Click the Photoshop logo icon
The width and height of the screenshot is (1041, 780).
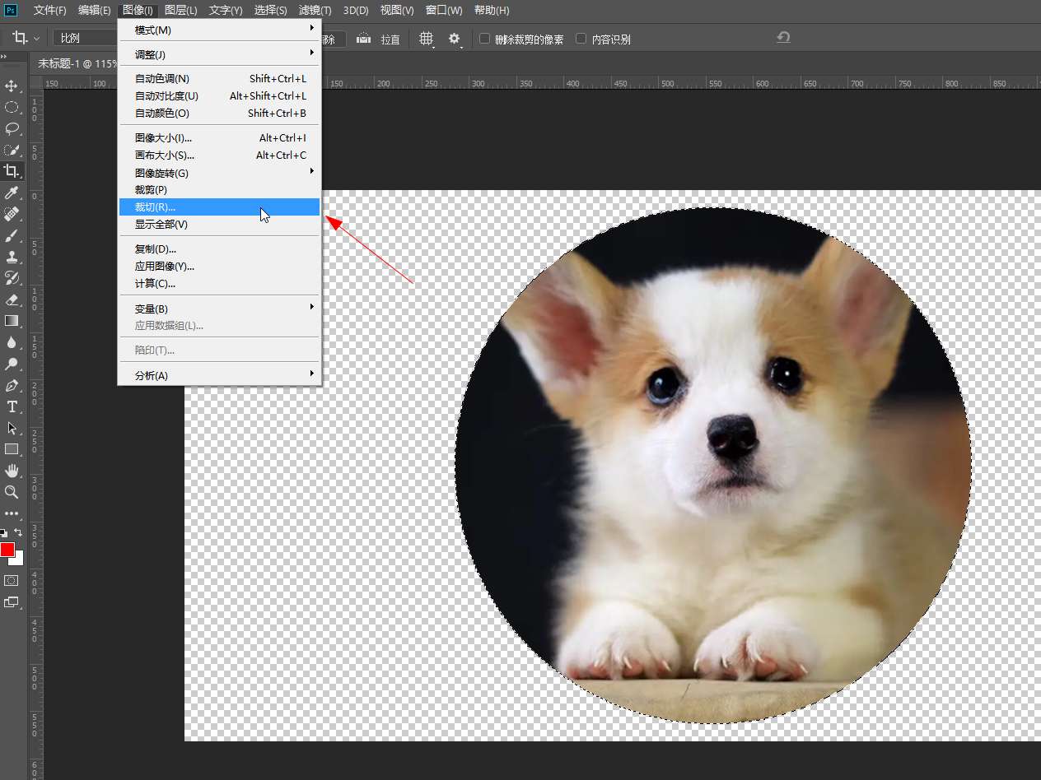tap(11, 10)
